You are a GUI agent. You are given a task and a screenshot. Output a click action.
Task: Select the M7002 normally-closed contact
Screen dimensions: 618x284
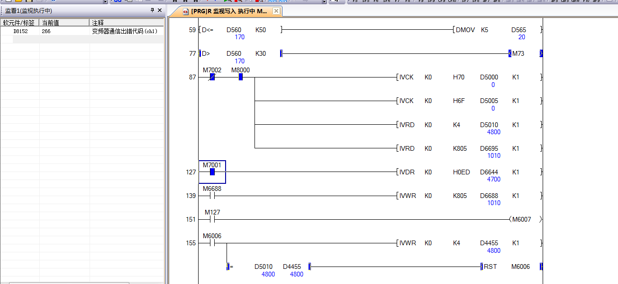pyautogui.click(x=212, y=77)
